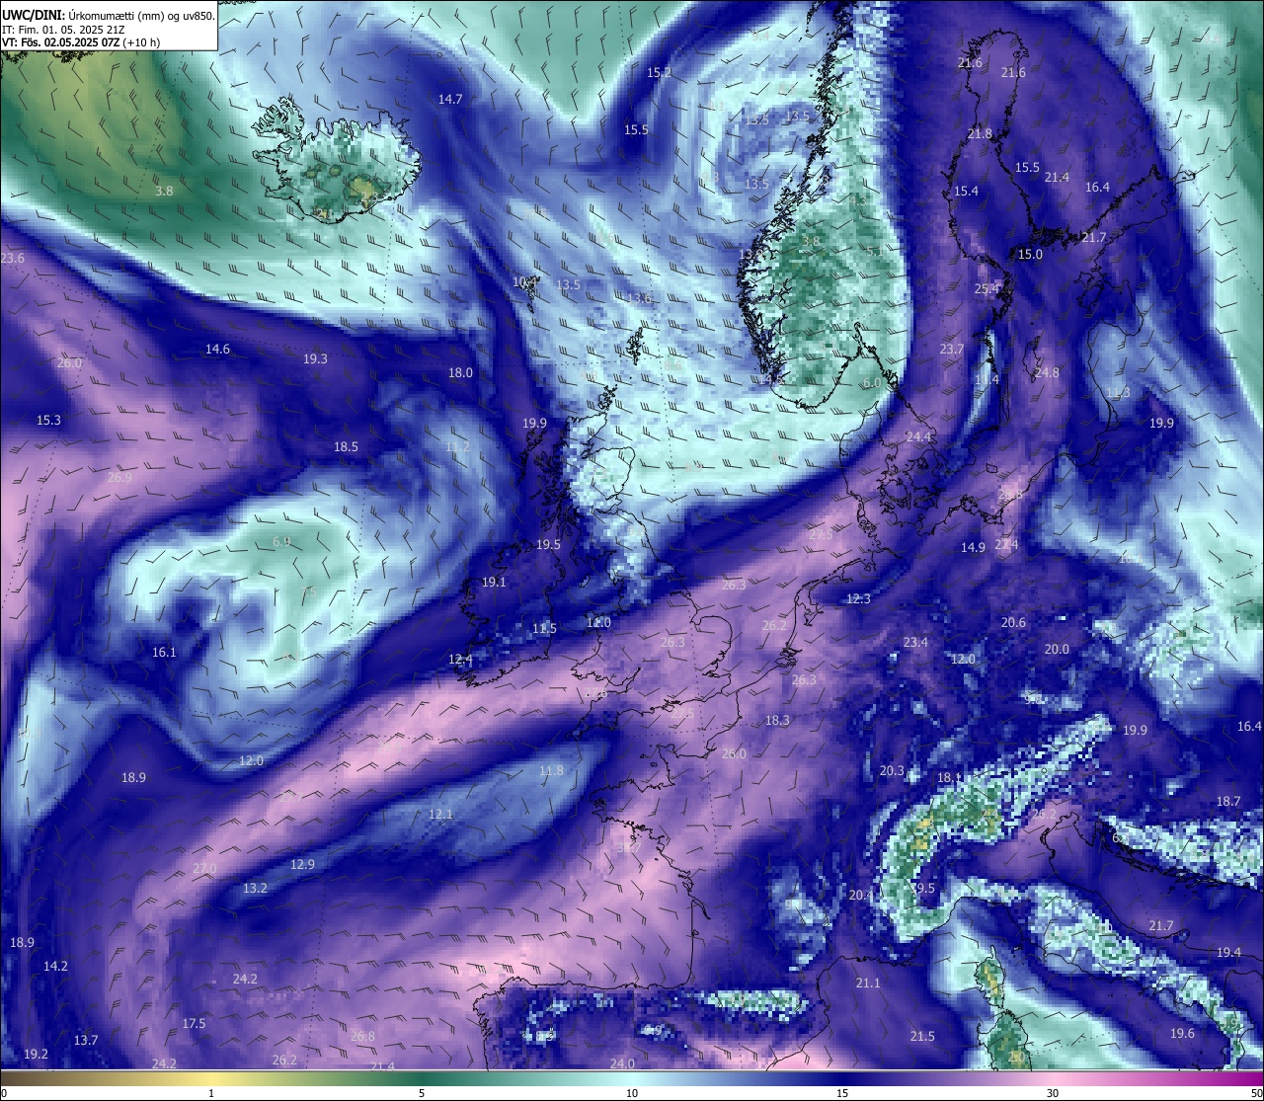Viewport: 1264px width, 1101px height.
Task: Click the '19.4' map value
Action: 1228,953
